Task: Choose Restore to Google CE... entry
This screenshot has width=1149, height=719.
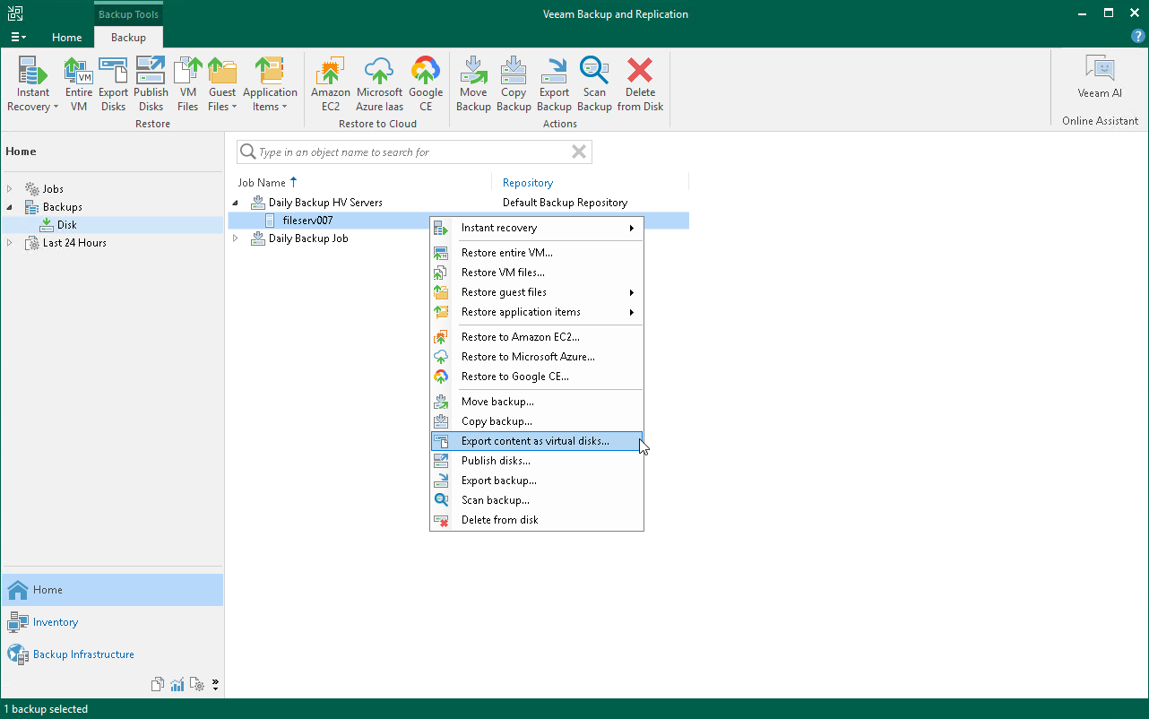Action: pos(537,377)
